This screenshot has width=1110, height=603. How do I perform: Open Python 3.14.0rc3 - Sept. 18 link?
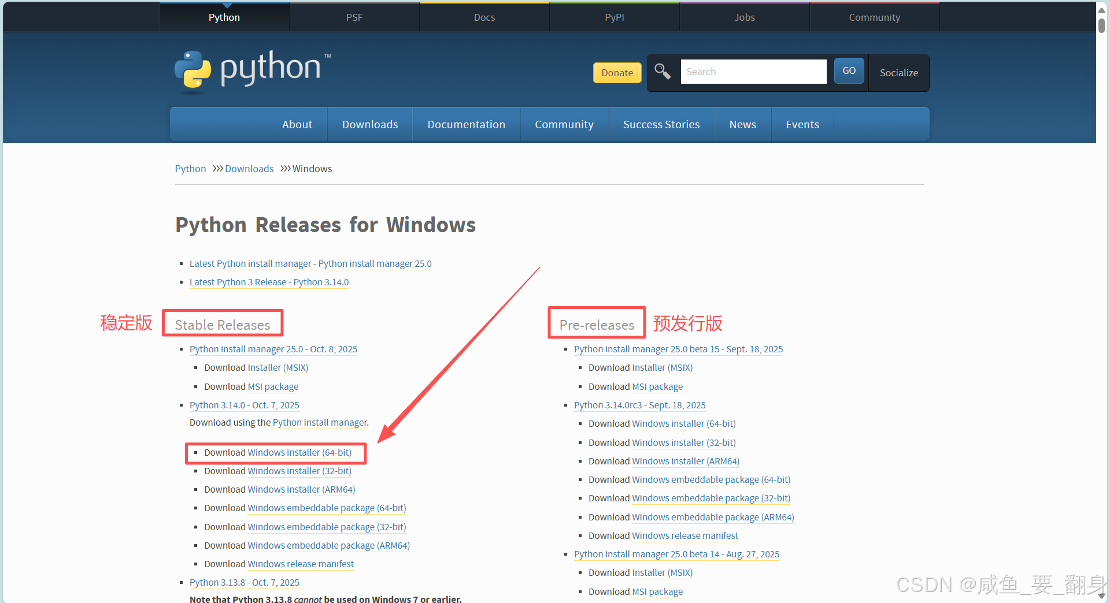pos(640,405)
